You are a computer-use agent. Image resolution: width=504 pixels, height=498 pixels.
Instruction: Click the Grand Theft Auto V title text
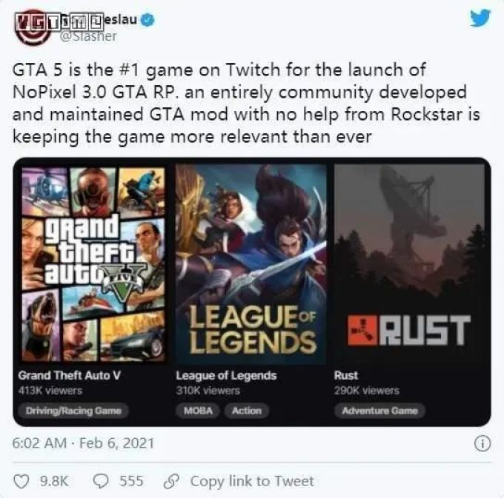[x=70, y=375]
